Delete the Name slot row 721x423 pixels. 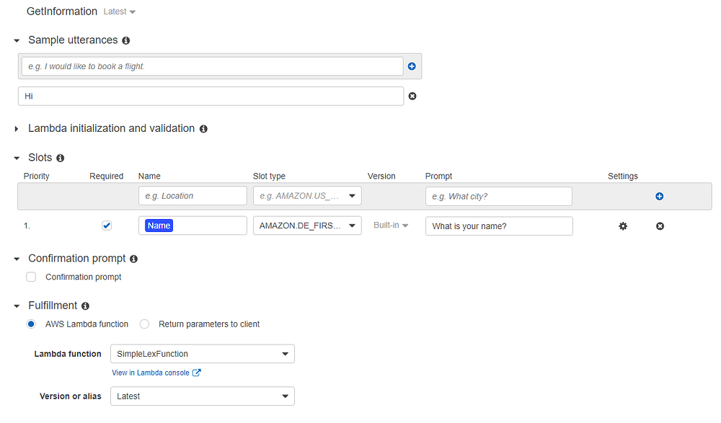point(660,226)
